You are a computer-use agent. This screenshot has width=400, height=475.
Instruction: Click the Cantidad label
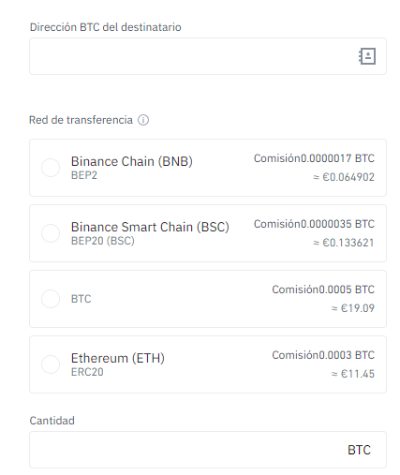pyautogui.click(x=52, y=421)
